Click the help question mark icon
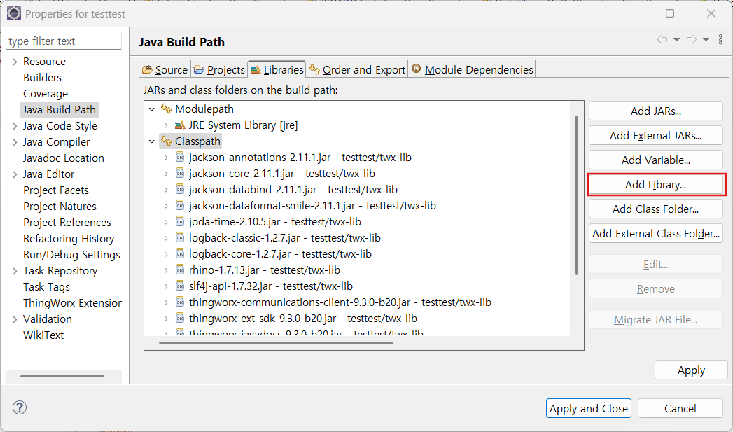 coord(20,407)
